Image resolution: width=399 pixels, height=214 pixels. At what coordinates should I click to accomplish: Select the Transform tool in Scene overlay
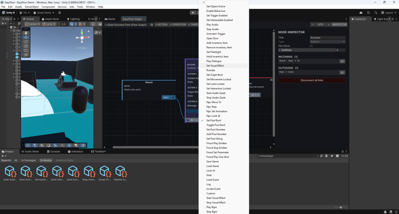(x=26, y=55)
